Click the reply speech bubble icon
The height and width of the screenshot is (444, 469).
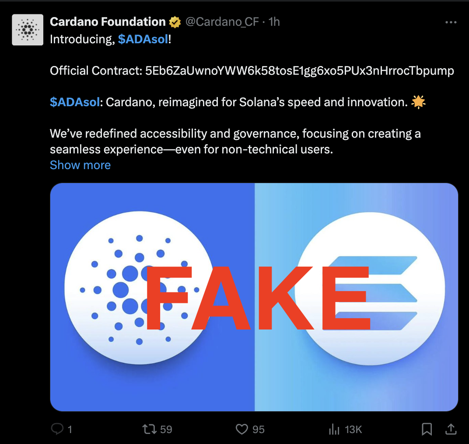click(x=57, y=429)
